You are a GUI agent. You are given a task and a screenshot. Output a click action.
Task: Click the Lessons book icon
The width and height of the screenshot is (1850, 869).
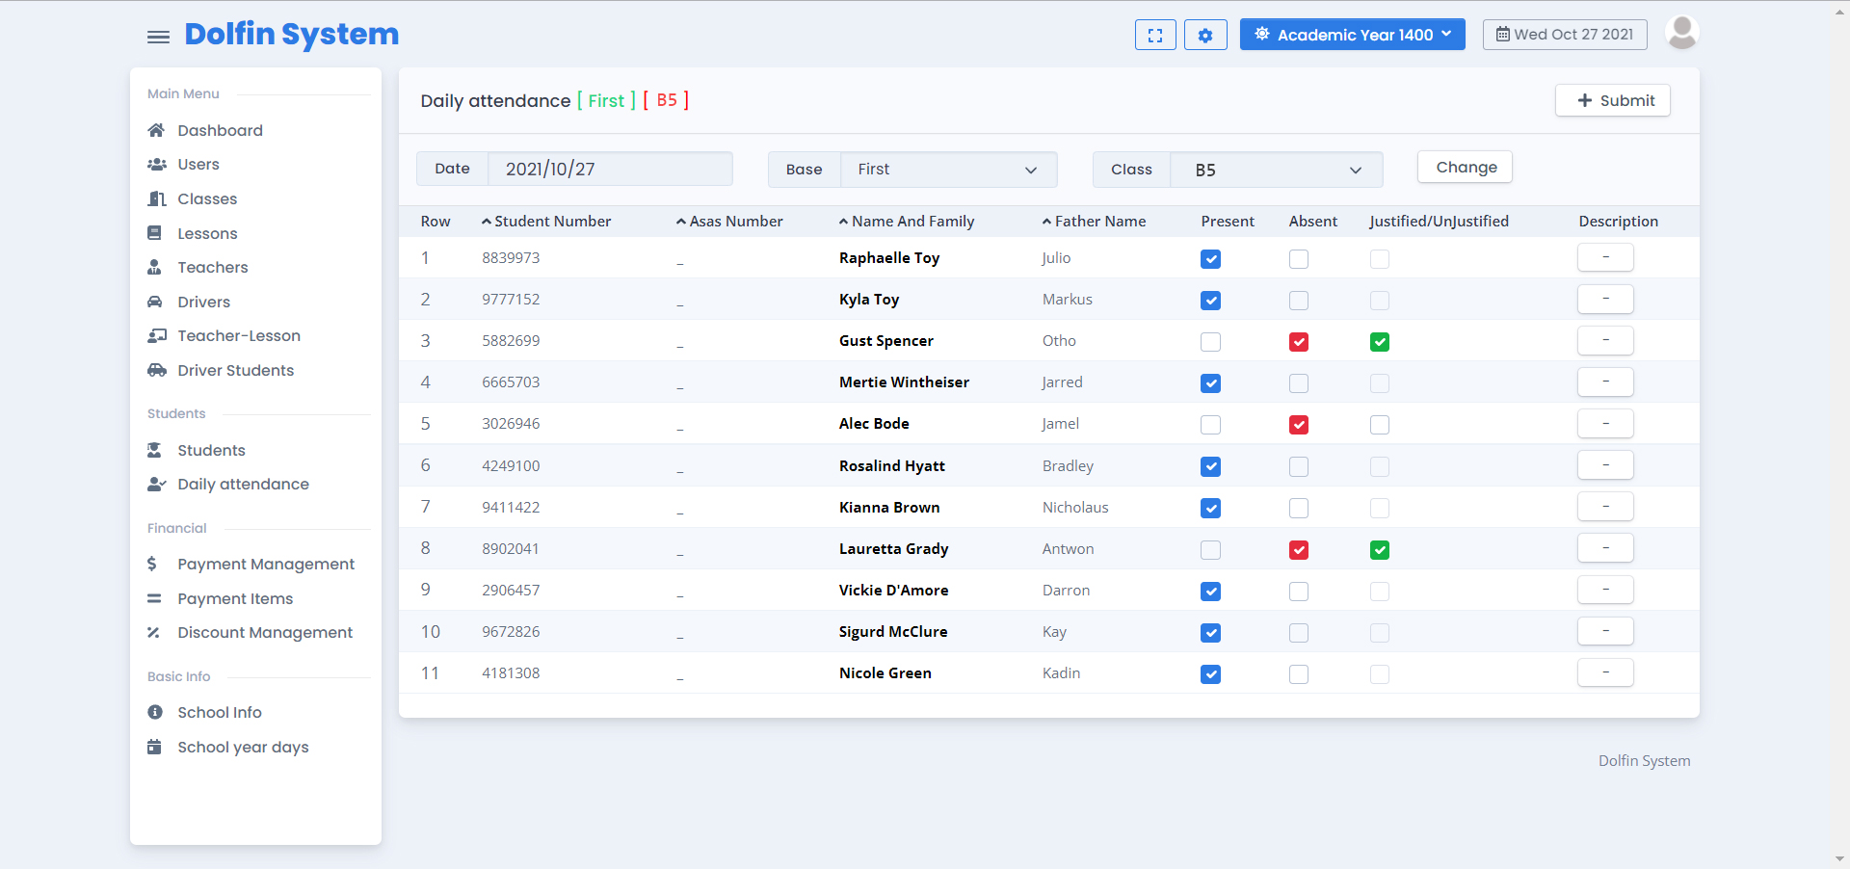(154, 233)
